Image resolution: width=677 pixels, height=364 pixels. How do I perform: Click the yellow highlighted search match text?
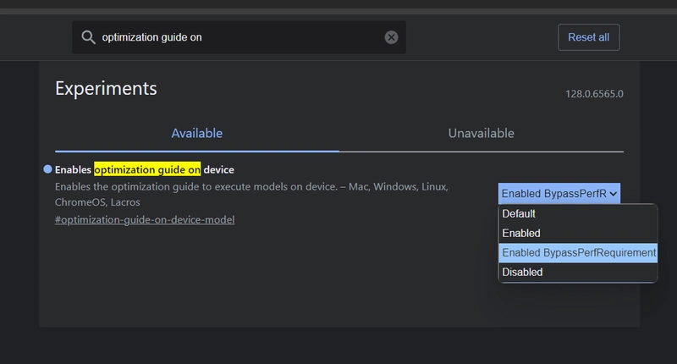(x=147, y=169)
